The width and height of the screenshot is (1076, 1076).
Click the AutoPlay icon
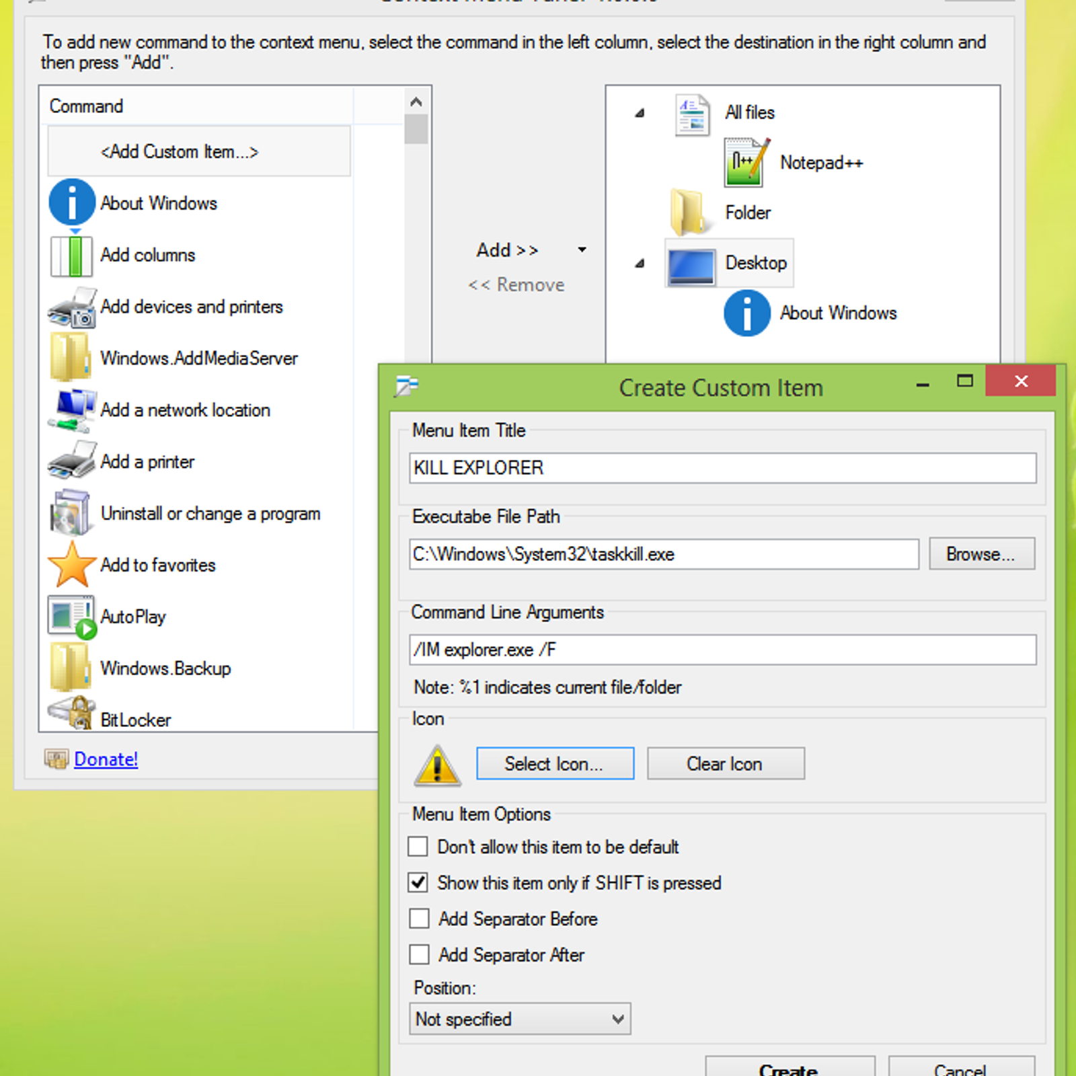coord(72,617)
